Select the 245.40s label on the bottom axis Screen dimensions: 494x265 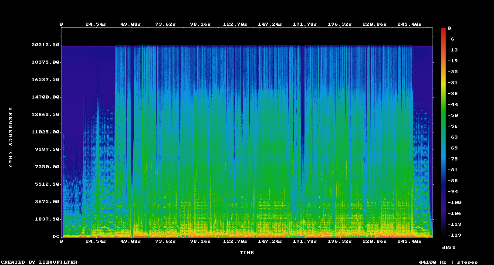tap(409, 241)
